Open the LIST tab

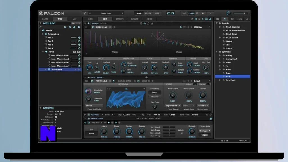[75, 19]
